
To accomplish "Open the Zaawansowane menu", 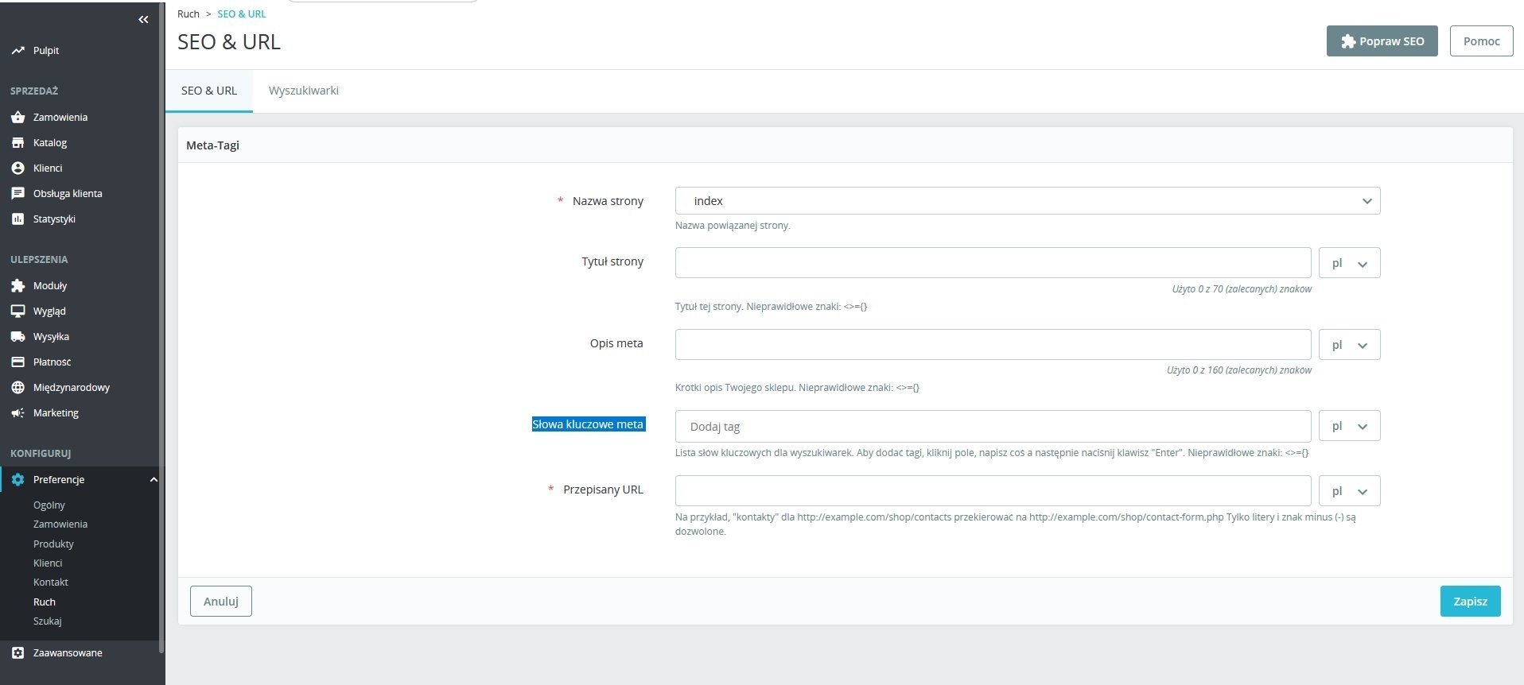I will click(68, 652).
